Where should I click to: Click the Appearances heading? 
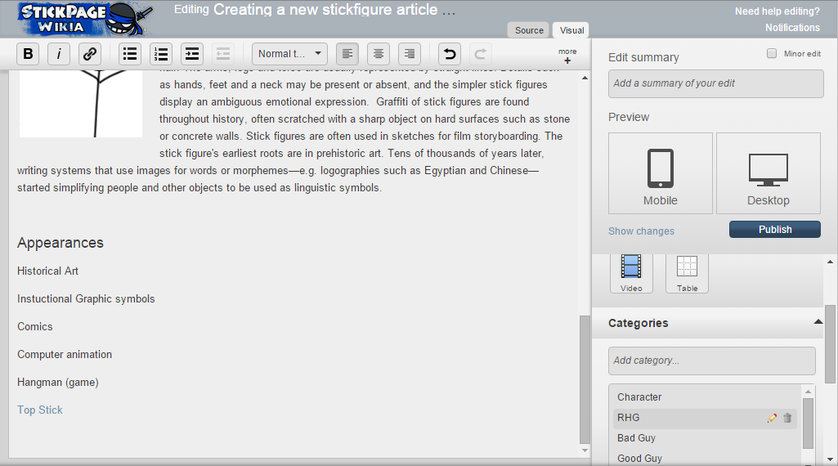point(60,243)
